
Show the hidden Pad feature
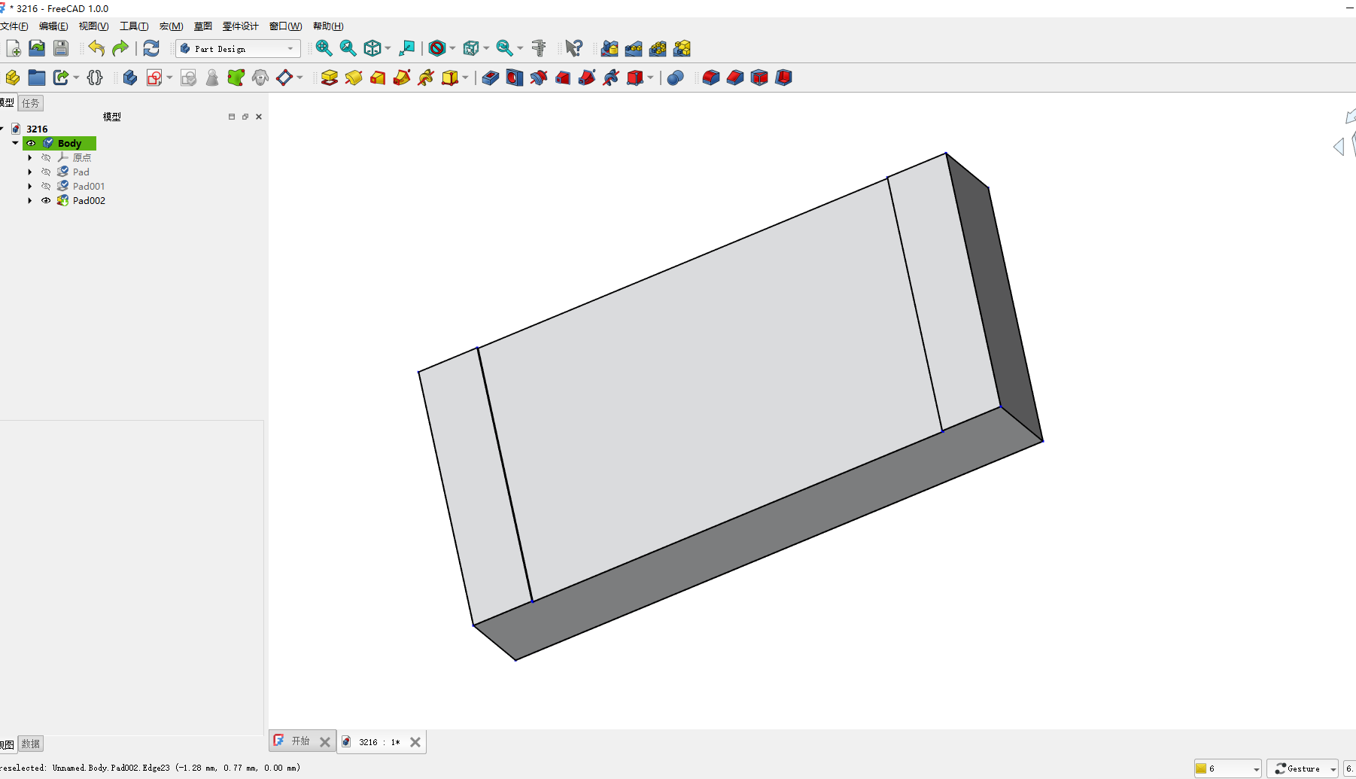(46, 172)
